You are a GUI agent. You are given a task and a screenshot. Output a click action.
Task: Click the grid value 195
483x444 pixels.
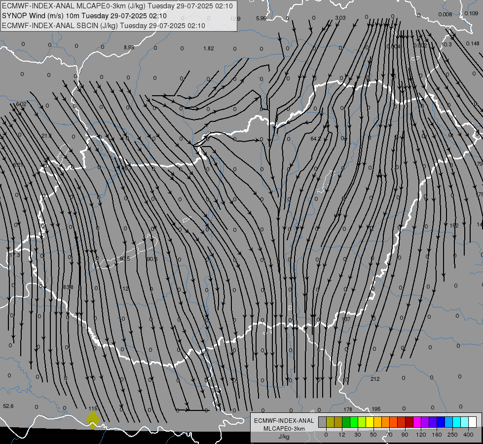pos(376,409)
